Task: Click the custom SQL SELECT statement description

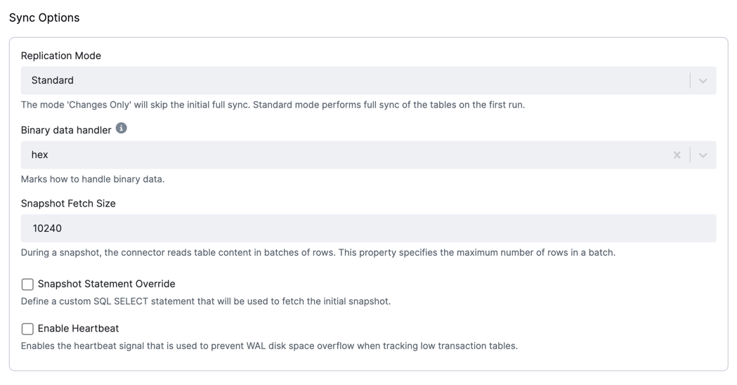Action: (x=205, y=301)
